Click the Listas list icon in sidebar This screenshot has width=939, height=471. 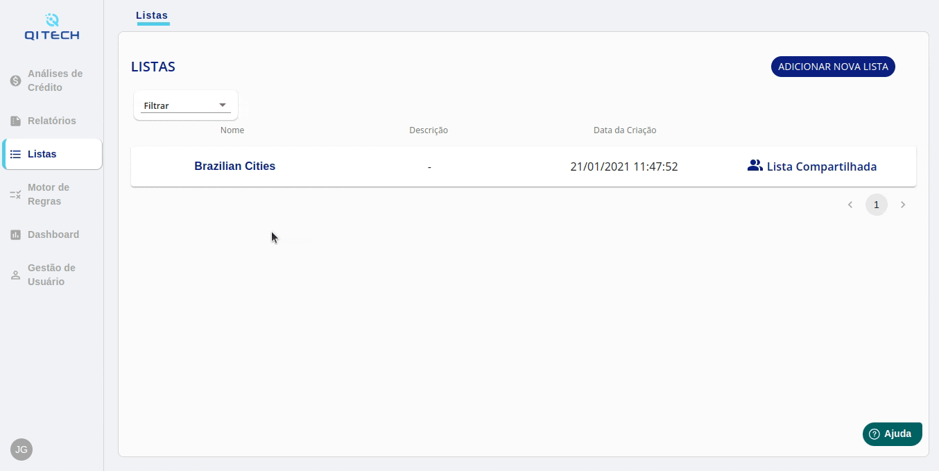(x=15, y=154)
